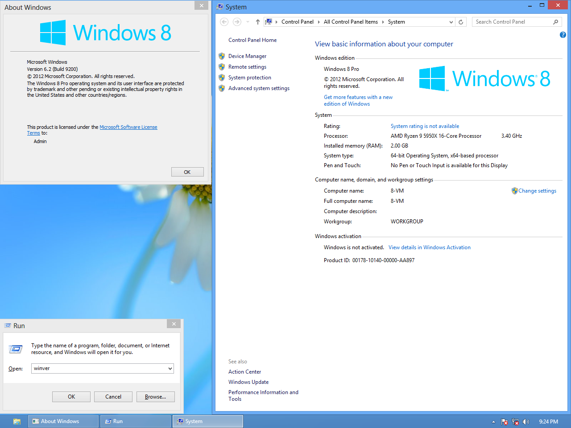The width and height of the screenshot is (571, 428).
Task: Click shield icon beside Advanced system settings
Action: (222, 88)
